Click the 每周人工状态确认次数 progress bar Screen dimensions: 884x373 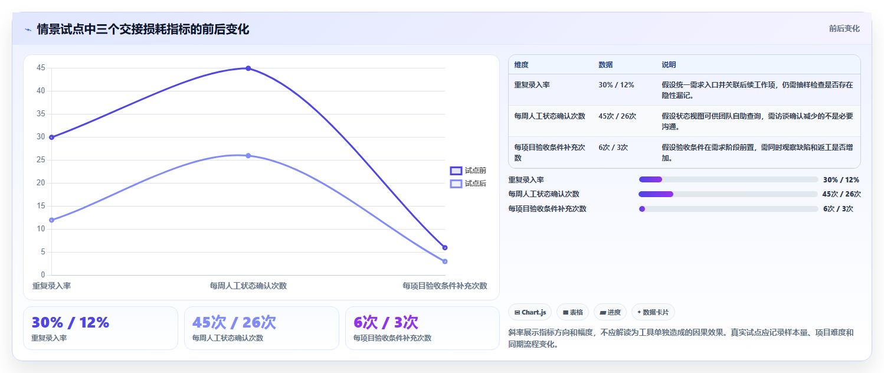pos(729,194)
